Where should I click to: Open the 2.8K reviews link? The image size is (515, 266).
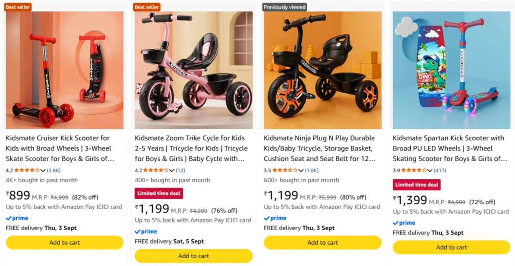click(54, 170)
